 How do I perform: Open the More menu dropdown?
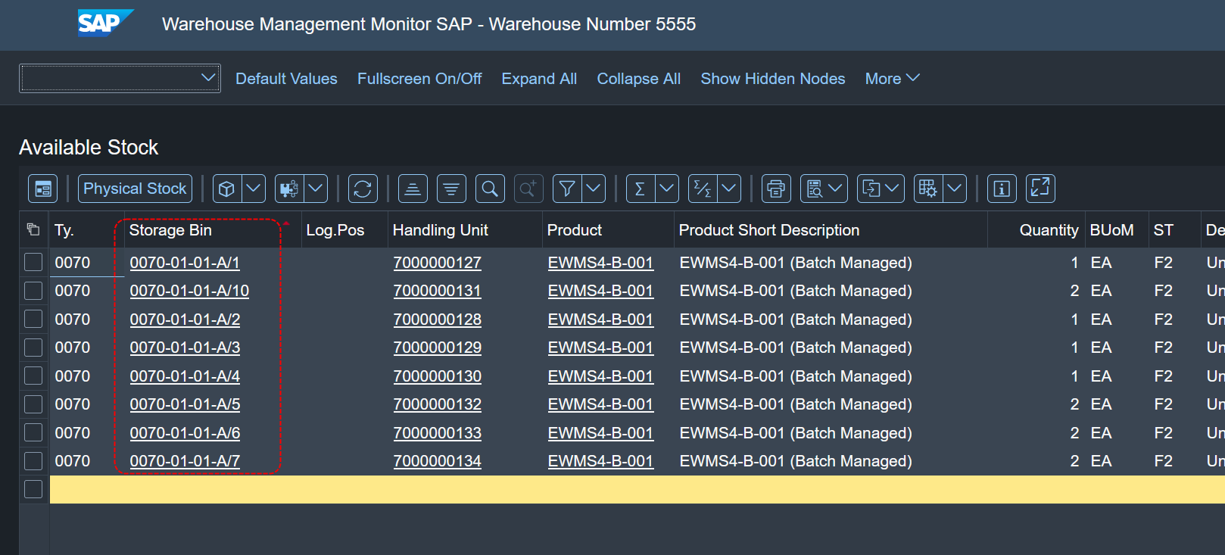892,79
